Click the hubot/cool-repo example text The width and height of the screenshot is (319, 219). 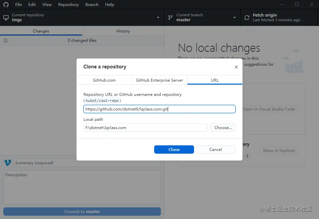tap(102, 101)
